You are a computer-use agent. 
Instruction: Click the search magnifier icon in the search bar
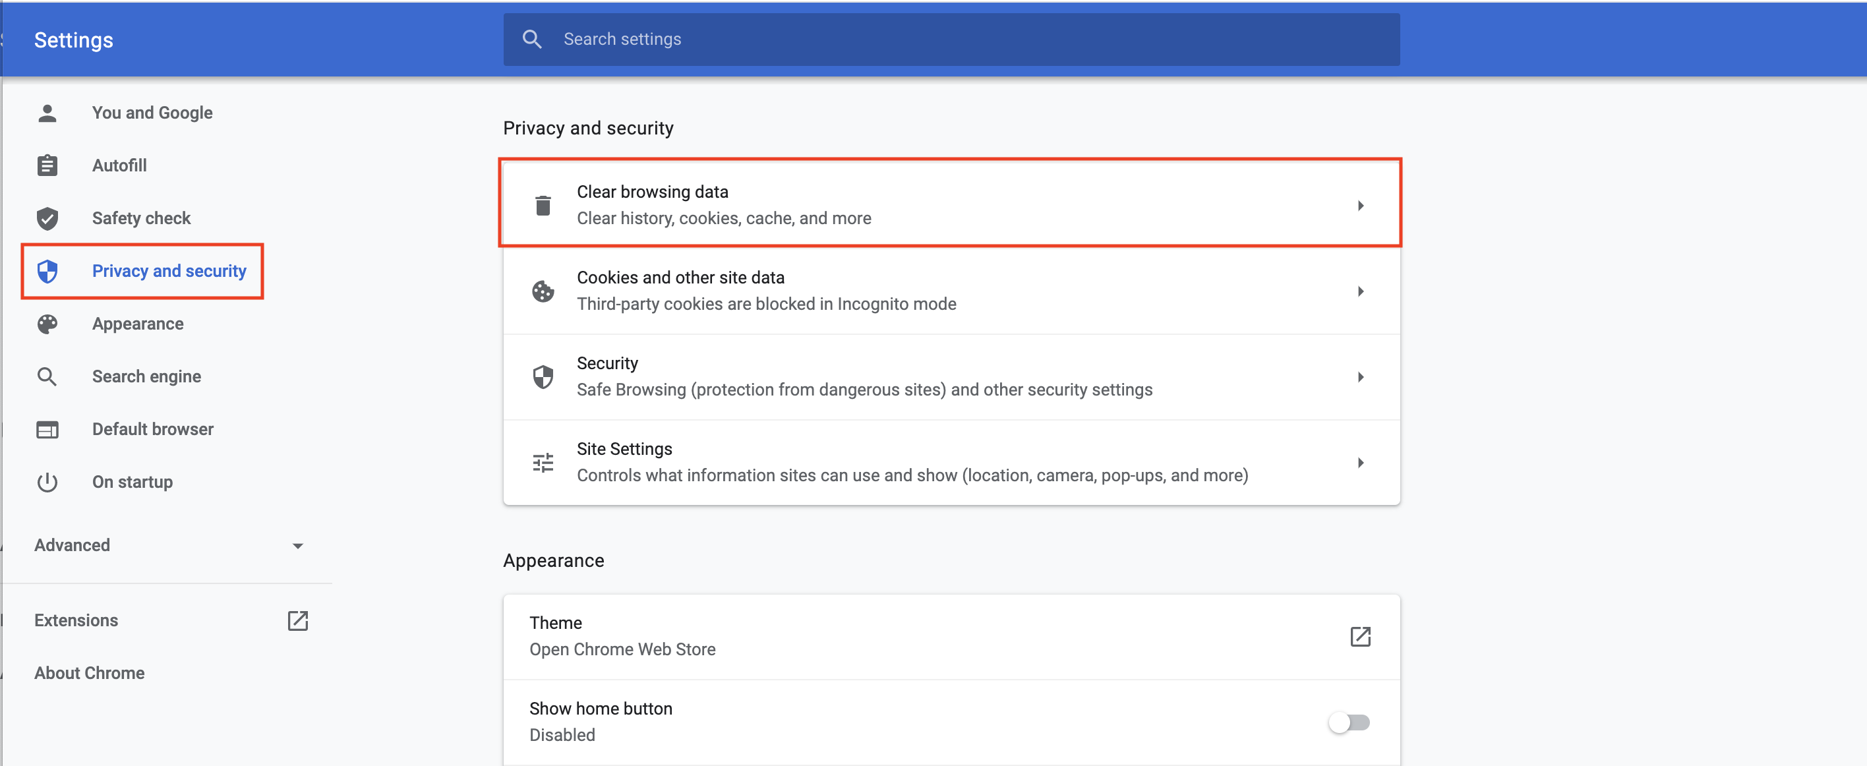532,39
